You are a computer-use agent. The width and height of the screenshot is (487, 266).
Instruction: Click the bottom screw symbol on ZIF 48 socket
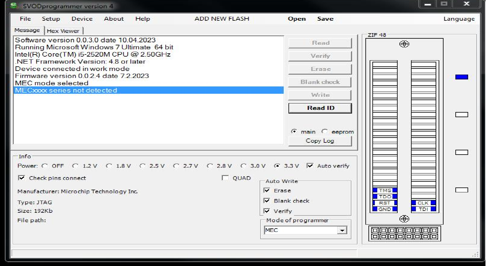pyautogui.click(x=404, y=219)
